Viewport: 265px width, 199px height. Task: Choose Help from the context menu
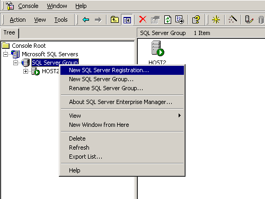tap(122, 170)
